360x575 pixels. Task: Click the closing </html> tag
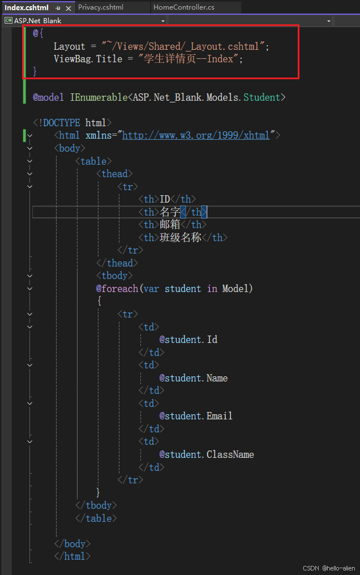coord(72,556)
